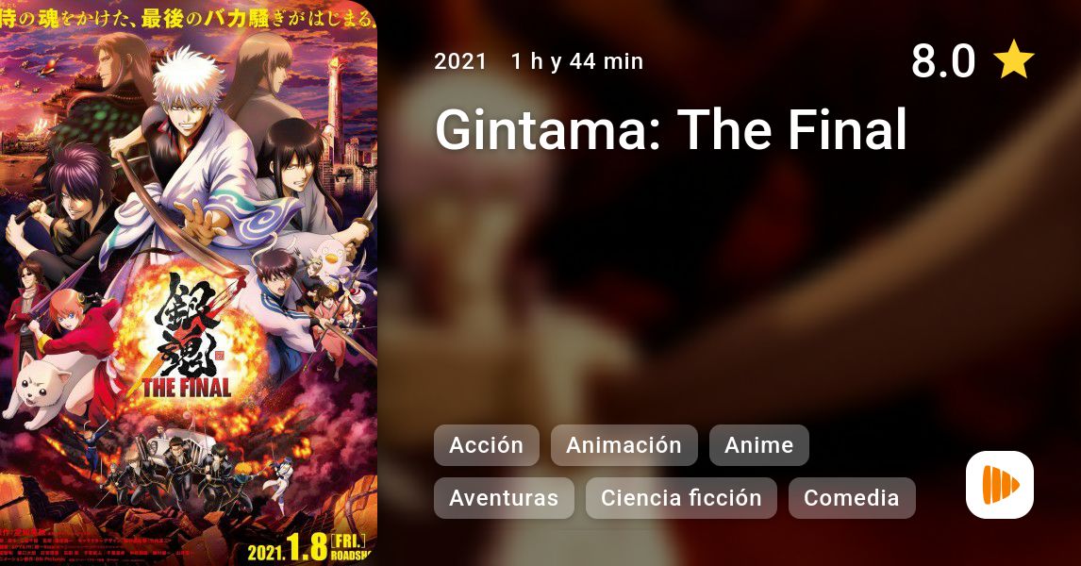The image size is (1081, 566).
Task: Click THE FINAL logo on the poster
Action: [186, 388]
